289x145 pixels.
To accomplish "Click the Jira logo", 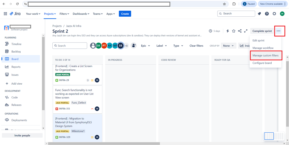I will click(15, 14).
